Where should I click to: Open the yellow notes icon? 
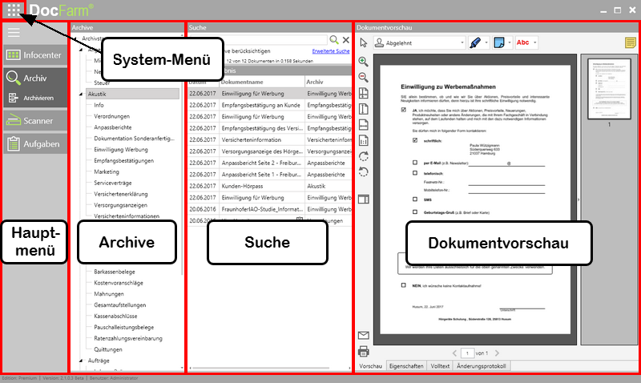coord(630,42)
